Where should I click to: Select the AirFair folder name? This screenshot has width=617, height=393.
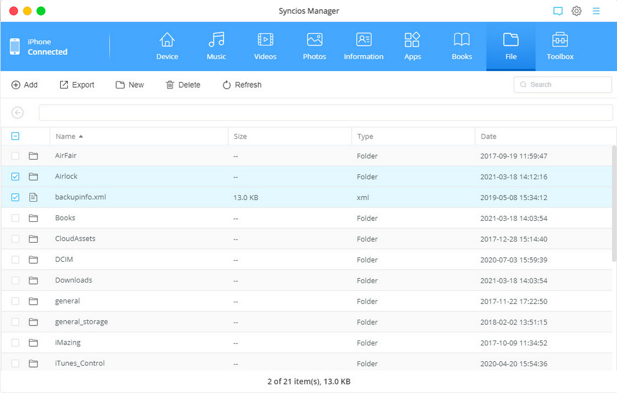tap(66, 155)
